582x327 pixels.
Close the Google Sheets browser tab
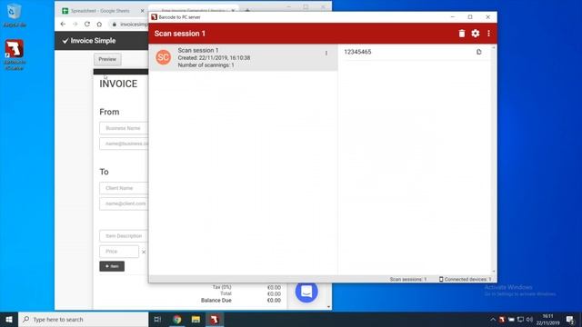pos(142,11)
